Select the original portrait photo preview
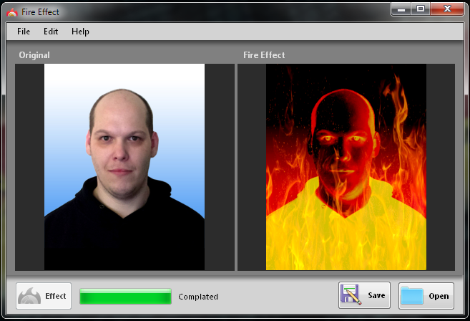The height and width of the screenshot is (321, 470). point(124,167)
